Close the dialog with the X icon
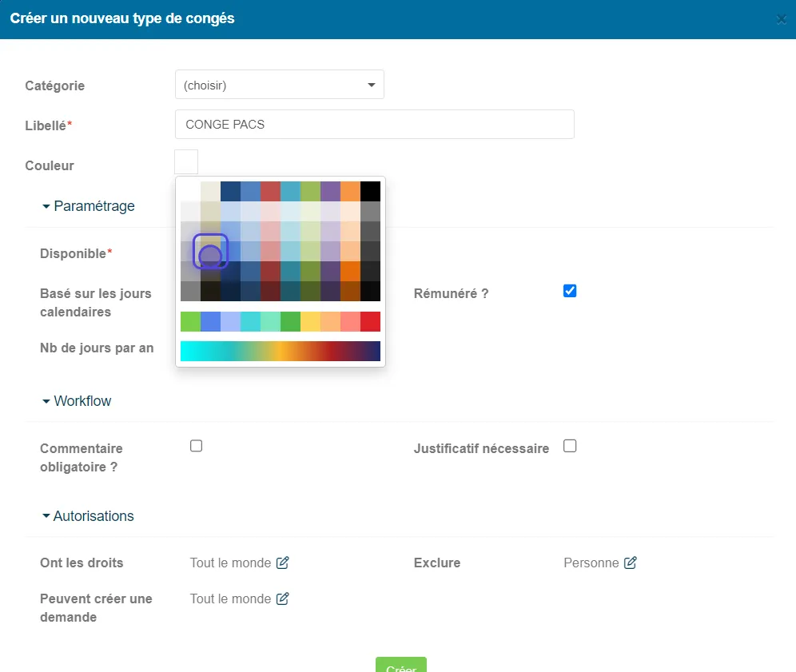This screenshot has width=796, height=672. (782, 19)
